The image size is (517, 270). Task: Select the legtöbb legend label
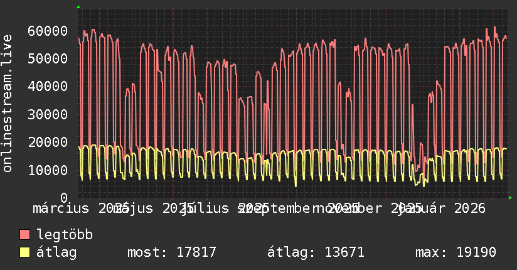click(65, 235)
